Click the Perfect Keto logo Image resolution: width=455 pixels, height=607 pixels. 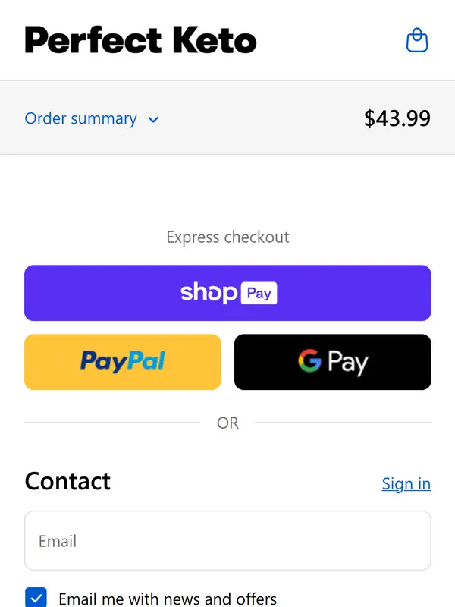click(140, 40)
